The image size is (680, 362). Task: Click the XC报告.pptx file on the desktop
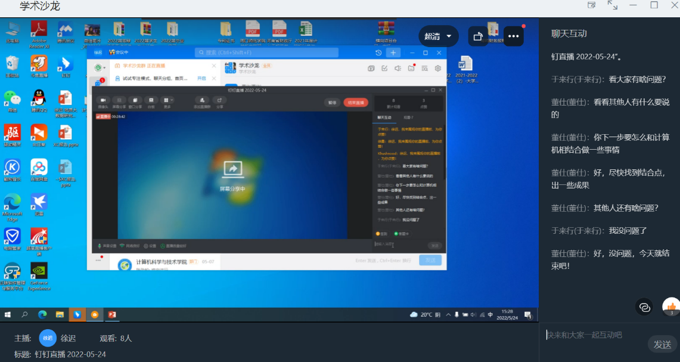(66, 137)
